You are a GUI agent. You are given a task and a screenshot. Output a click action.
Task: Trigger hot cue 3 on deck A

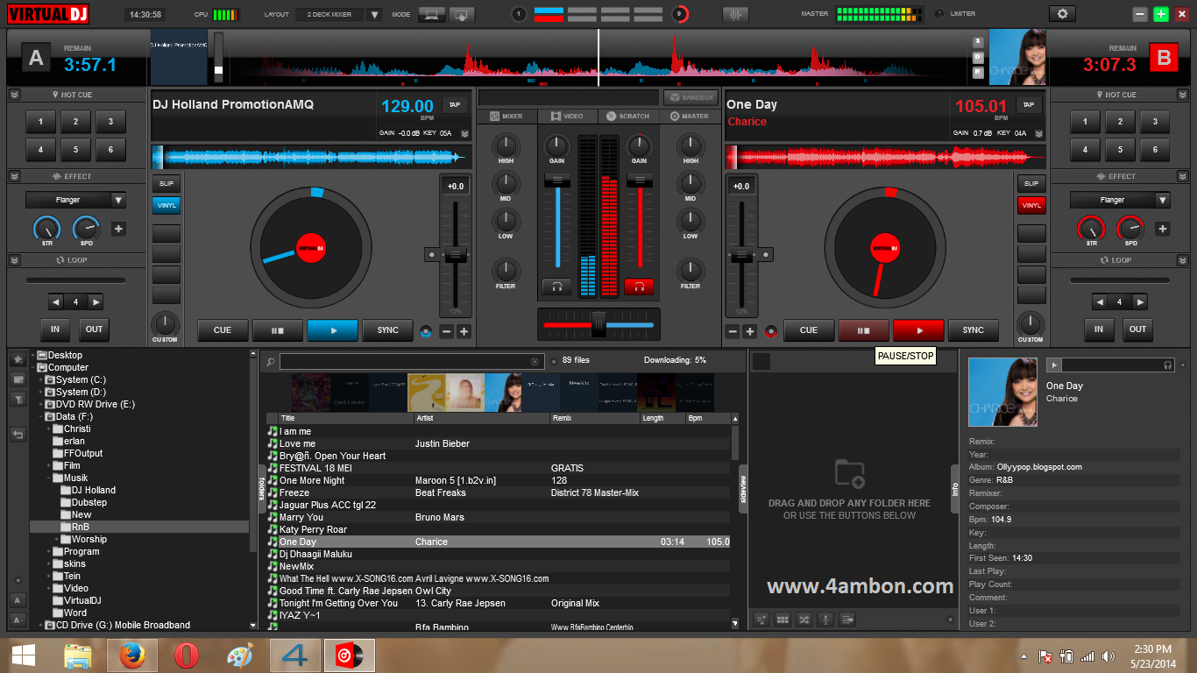(x=110, y=122)
